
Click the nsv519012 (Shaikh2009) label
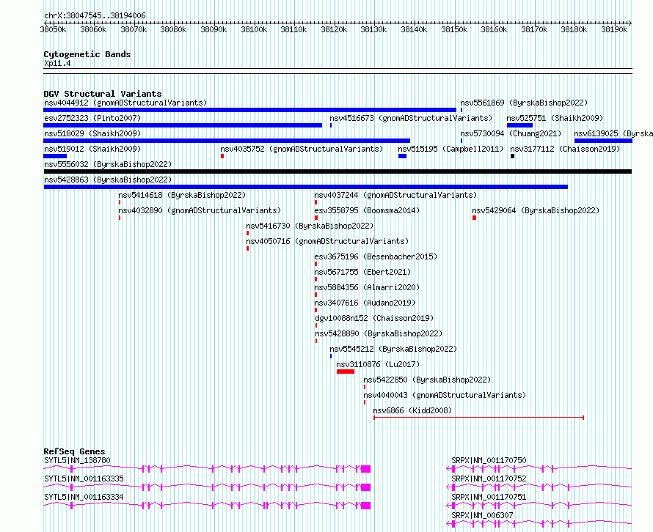92,149
